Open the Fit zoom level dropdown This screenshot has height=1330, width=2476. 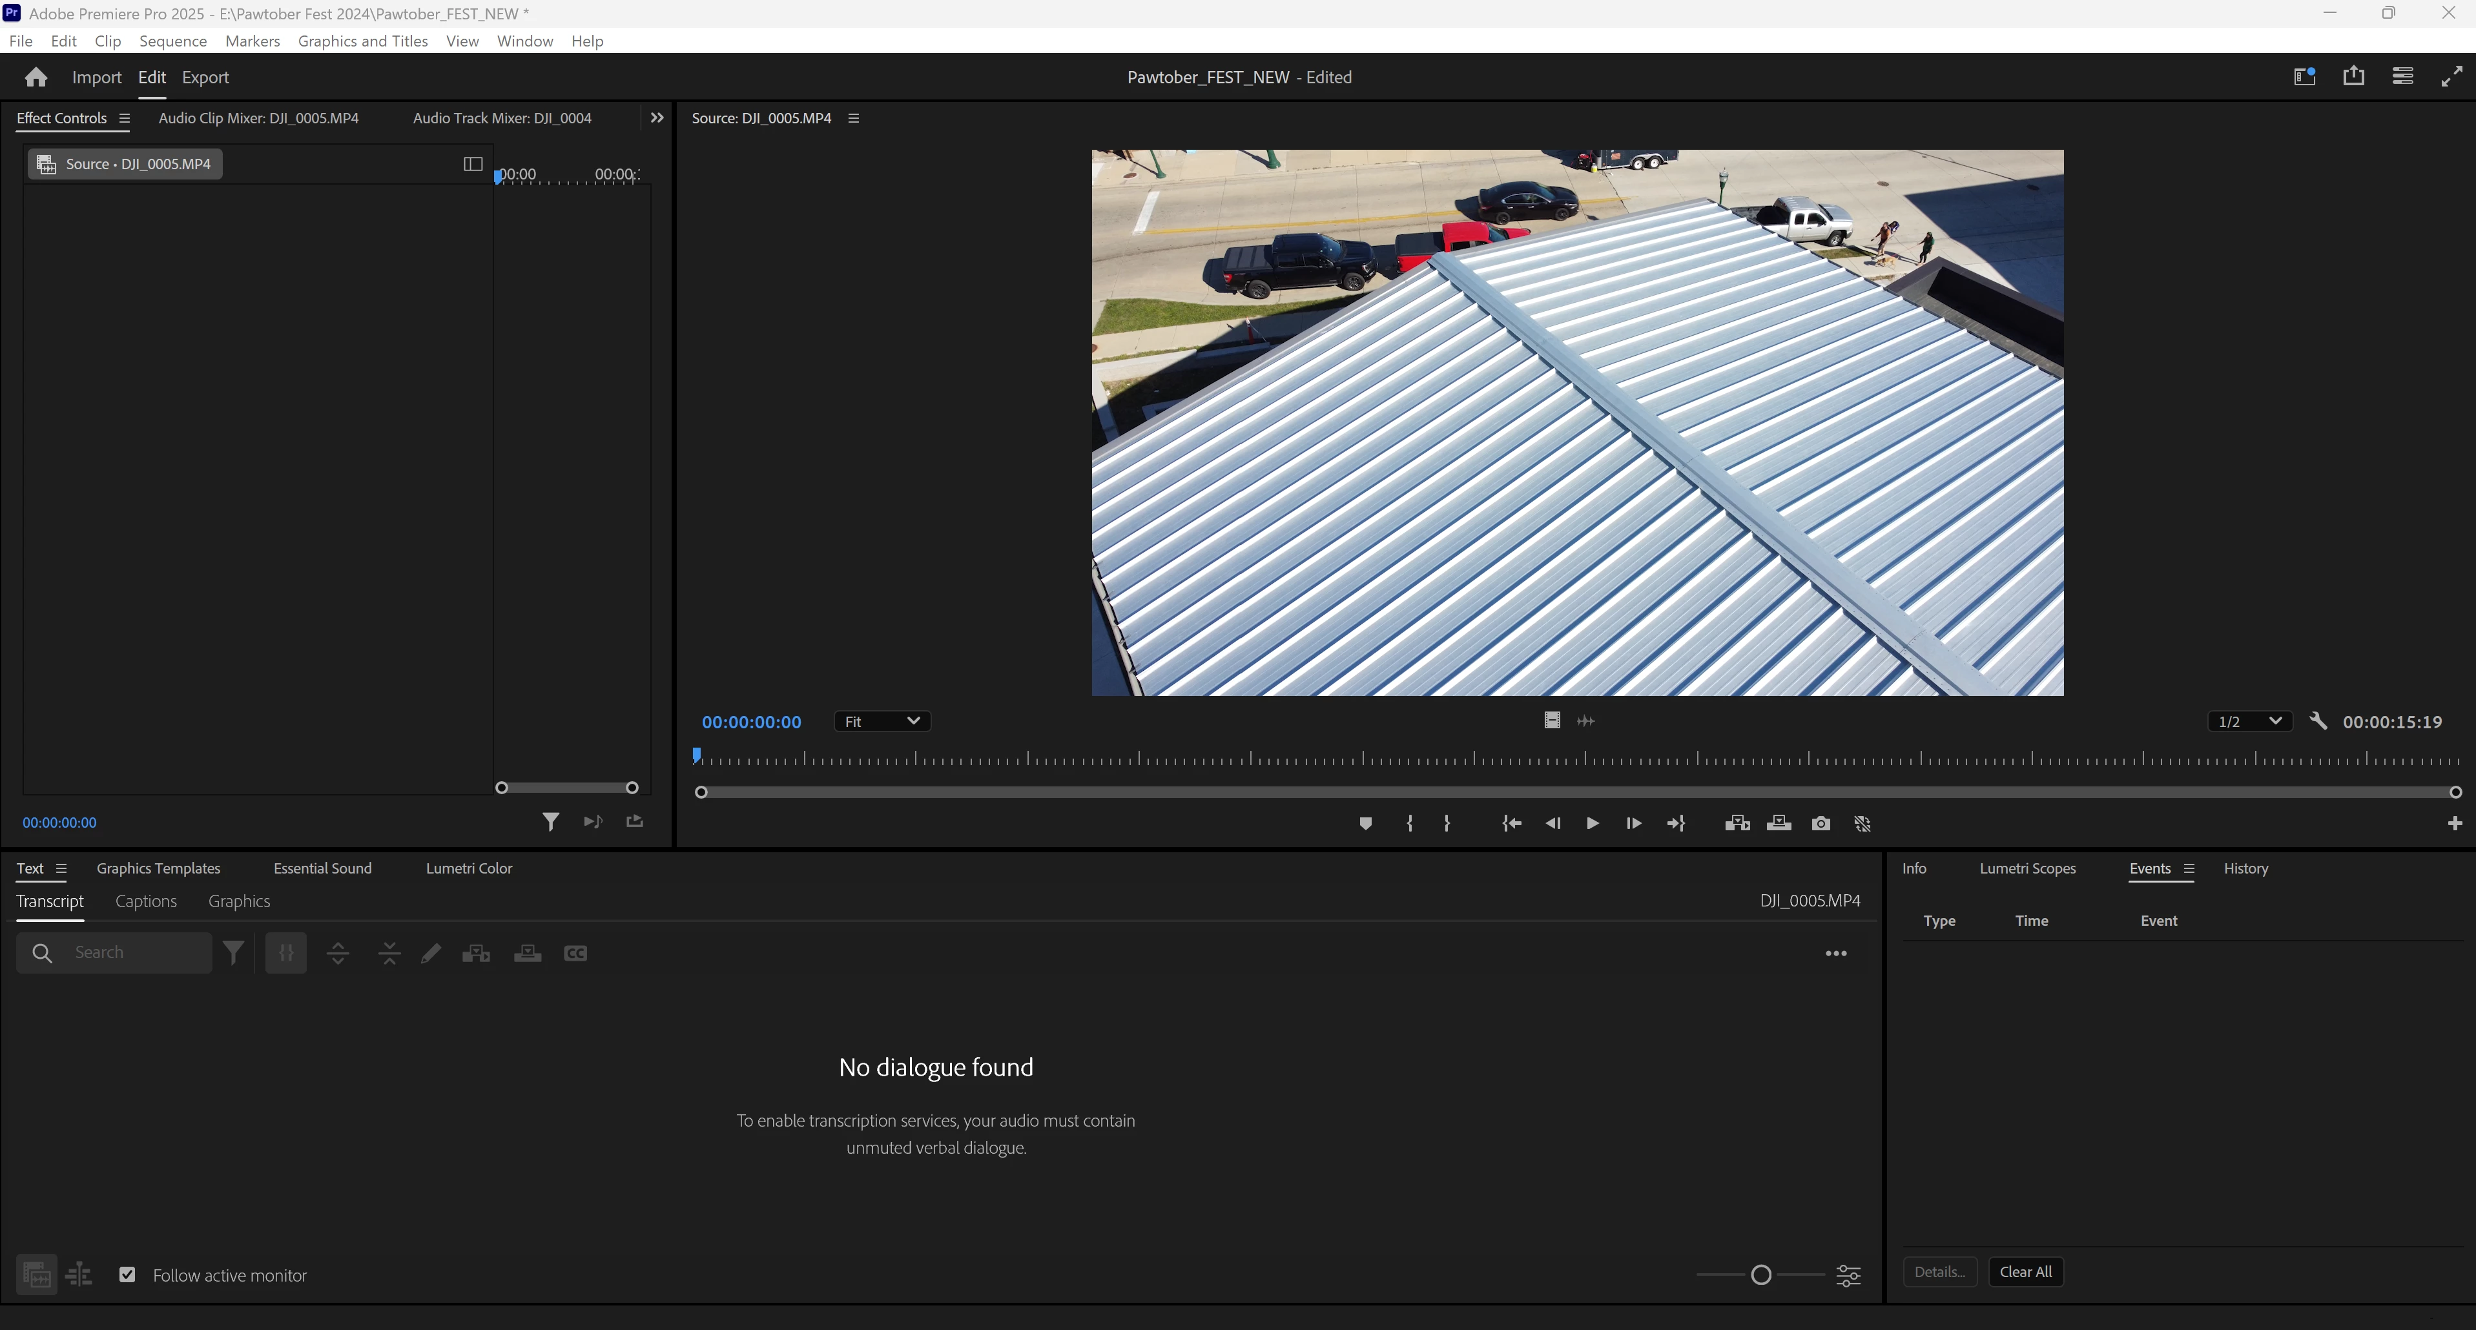882,721
